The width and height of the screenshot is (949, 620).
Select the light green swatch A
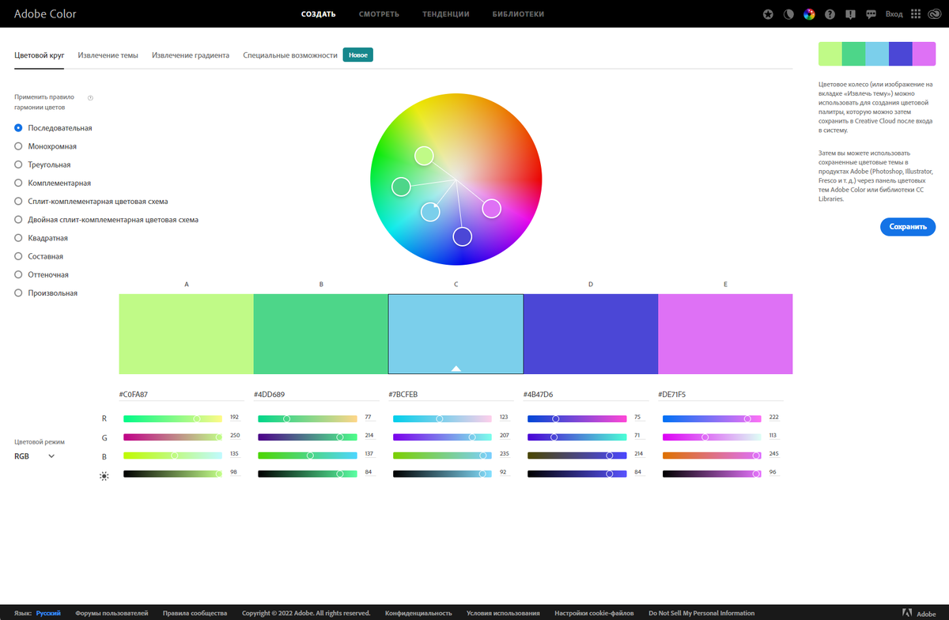[x=186, y=334]
